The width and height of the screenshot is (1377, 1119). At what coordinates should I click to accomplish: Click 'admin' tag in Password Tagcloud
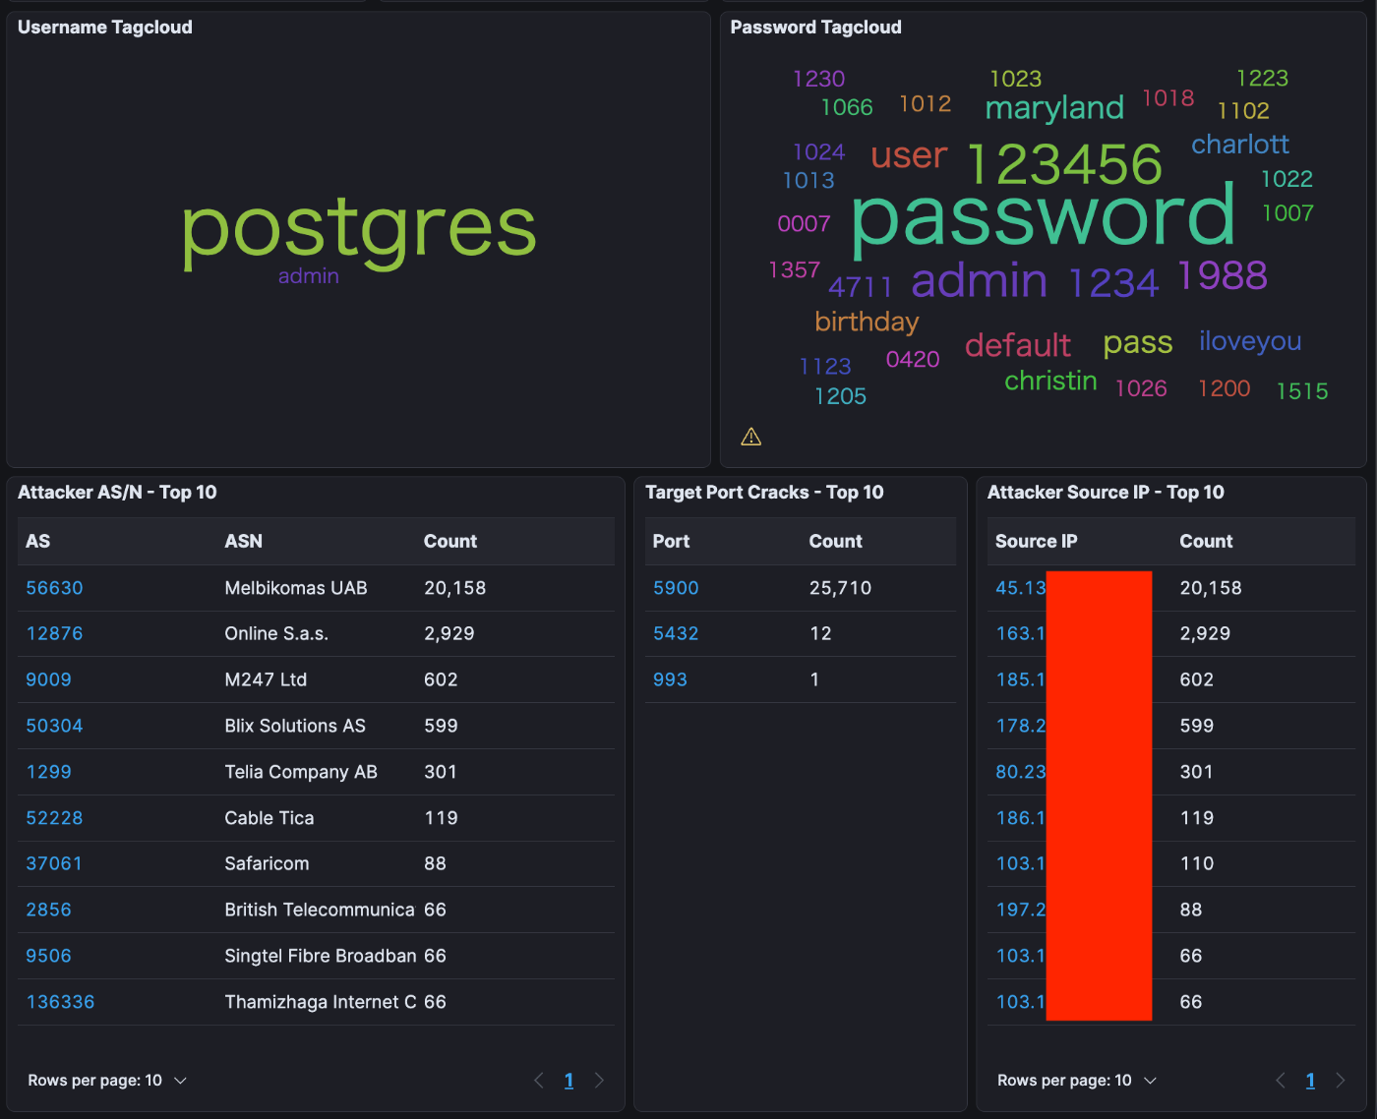tap(980, 281)
